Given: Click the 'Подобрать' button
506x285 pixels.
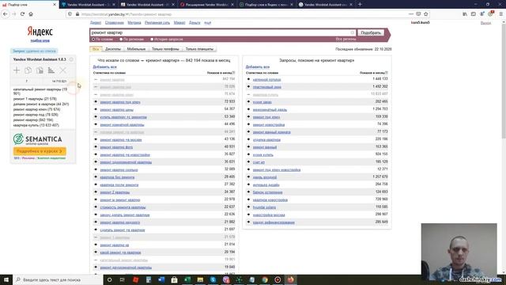Looking at the screenshot, I should coord(371,32).
